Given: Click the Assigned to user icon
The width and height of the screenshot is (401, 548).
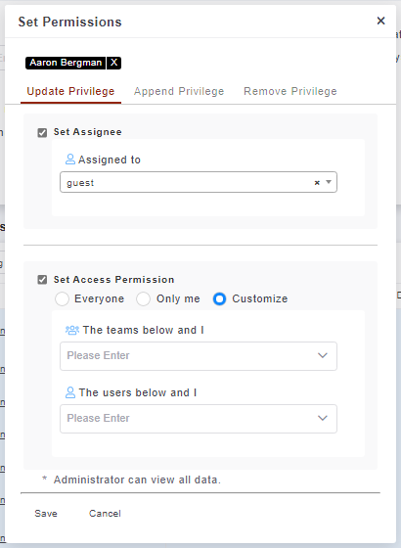Looking at the screenshot, I should click(x=70, y=160).
